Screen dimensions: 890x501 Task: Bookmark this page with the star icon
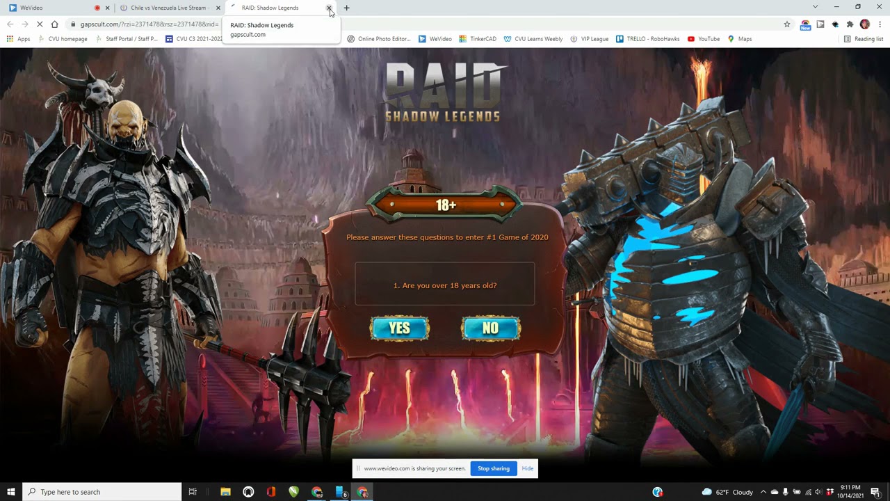tap(787, 24)
